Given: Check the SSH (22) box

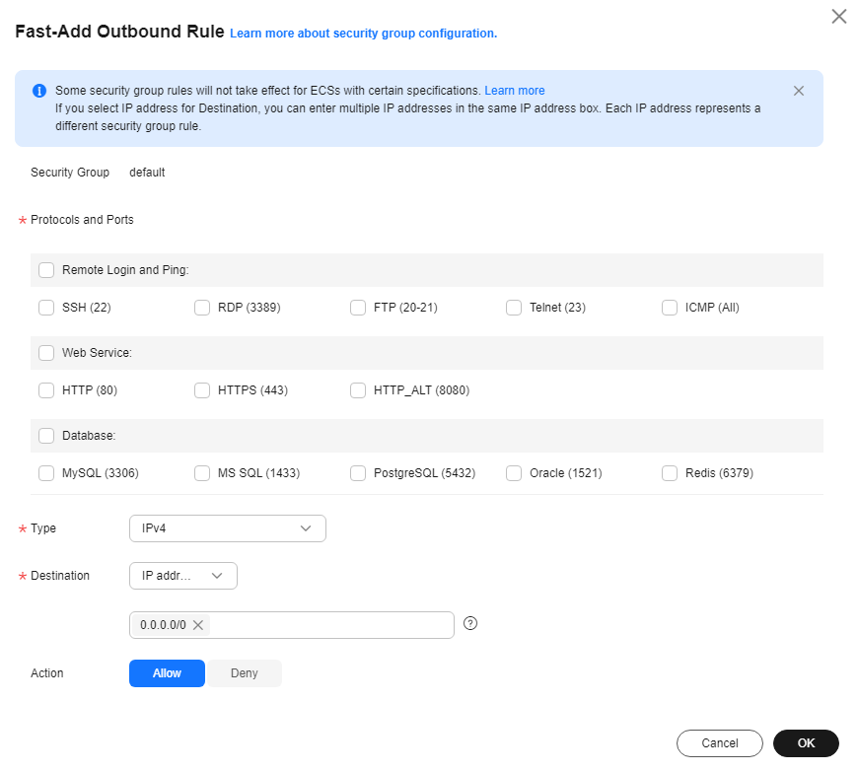Looking at the screenshot, I should tap(46, 308).
